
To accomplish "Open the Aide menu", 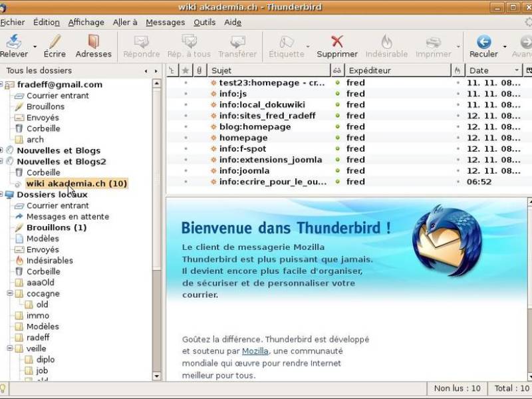I will click(x=233, y=23).
